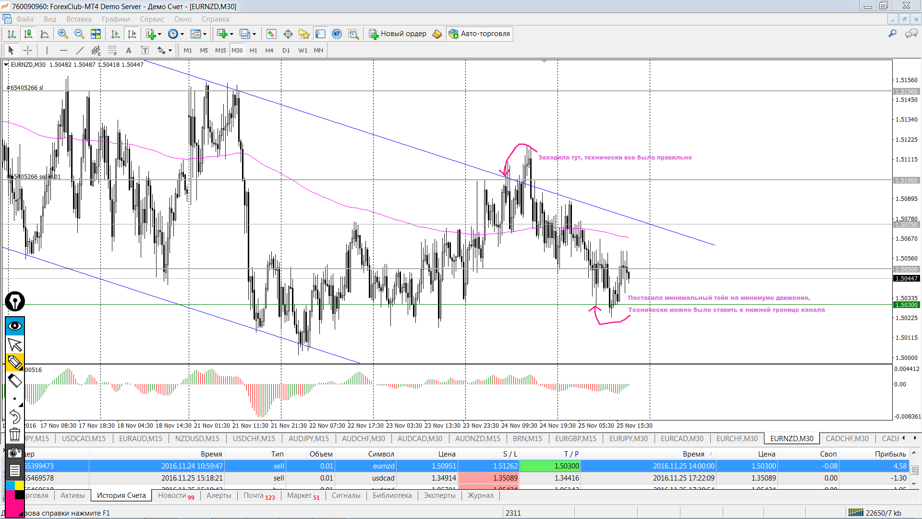The width and height of the screenshot is (922, 519).
Task: Open Strategy Tester icon
Action: (x=353, y=34)
